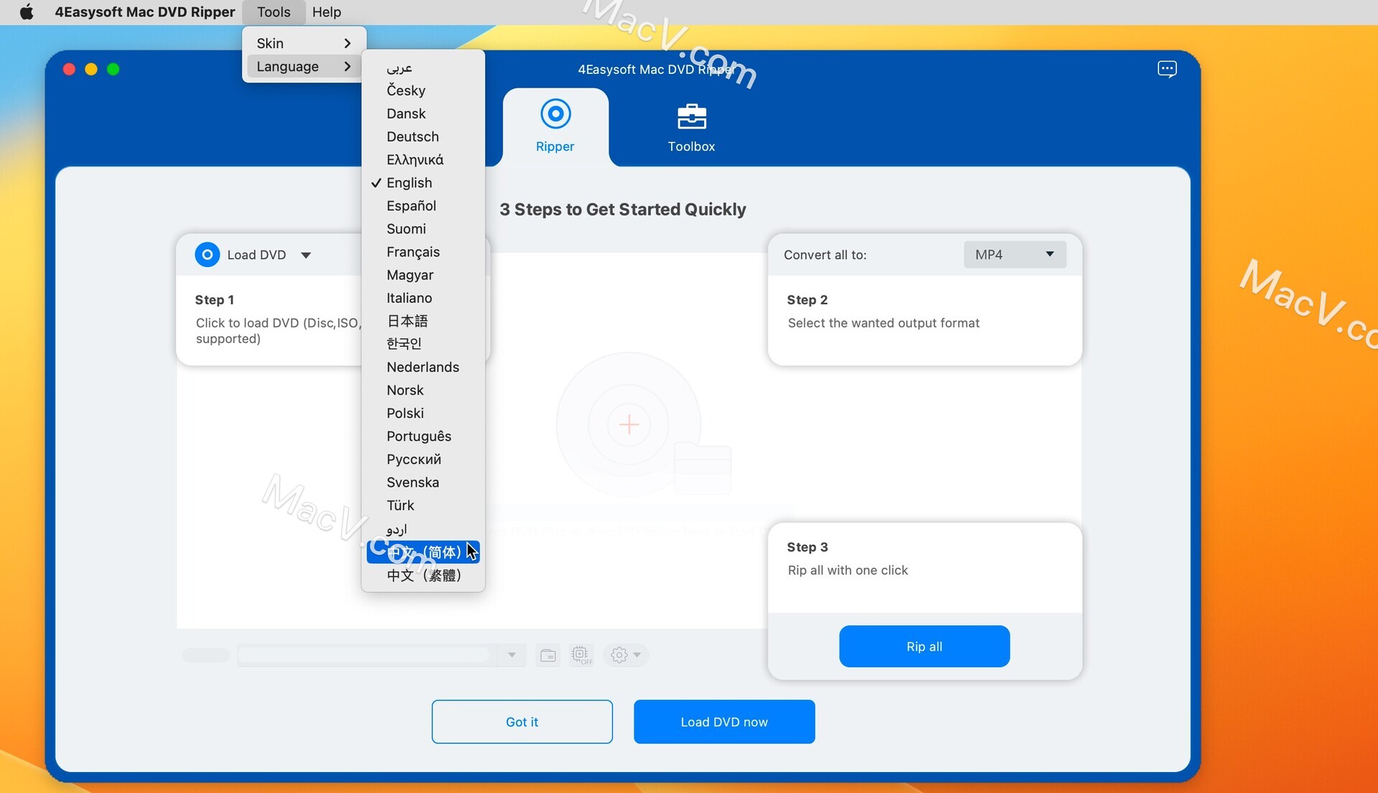The image size is (1378, 793).
Task: Click the Load DVD now button
Action: pyautogui.click(x=724, y=721)
